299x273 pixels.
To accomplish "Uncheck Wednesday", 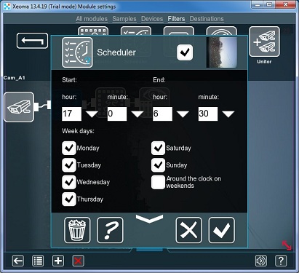I will click(69, 182).
